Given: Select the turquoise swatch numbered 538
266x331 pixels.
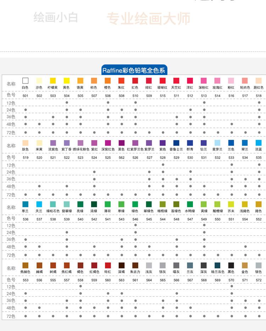Looking at the screenshot, I should 53,204.
